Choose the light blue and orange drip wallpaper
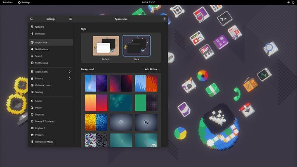The image size is (297, 167). click(x=146, y=83)
